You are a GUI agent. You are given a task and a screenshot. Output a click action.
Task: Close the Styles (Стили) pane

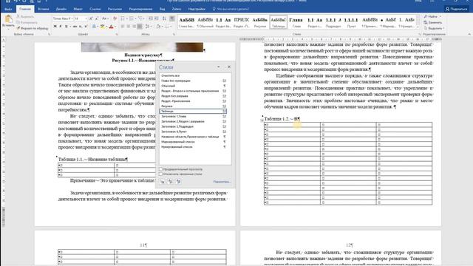click(x=229, y=67)
